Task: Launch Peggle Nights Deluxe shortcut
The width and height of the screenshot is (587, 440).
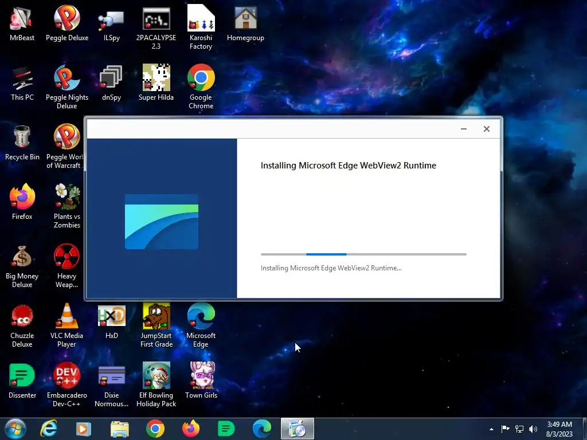Action: [x=67, y=87]
